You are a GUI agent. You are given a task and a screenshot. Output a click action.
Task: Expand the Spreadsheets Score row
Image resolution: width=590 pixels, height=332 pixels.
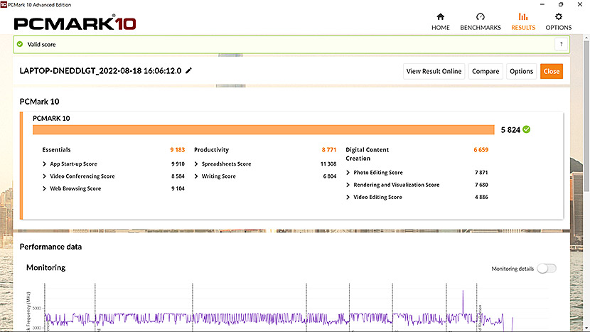(x=197, y=164)
